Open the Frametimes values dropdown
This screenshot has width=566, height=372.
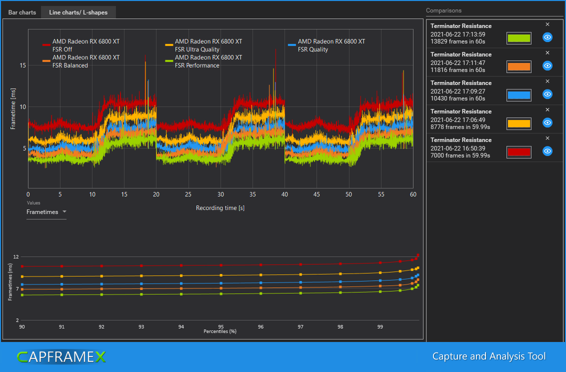(46, 212)
